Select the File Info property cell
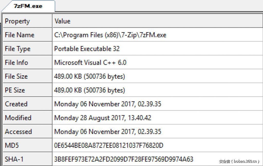Viewport: 263px width, 166px height. coord(16,63)
